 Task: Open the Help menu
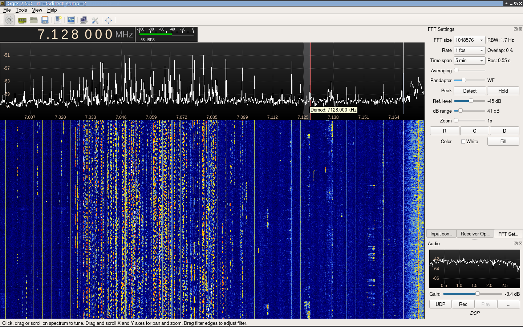(x=52, y=10)
